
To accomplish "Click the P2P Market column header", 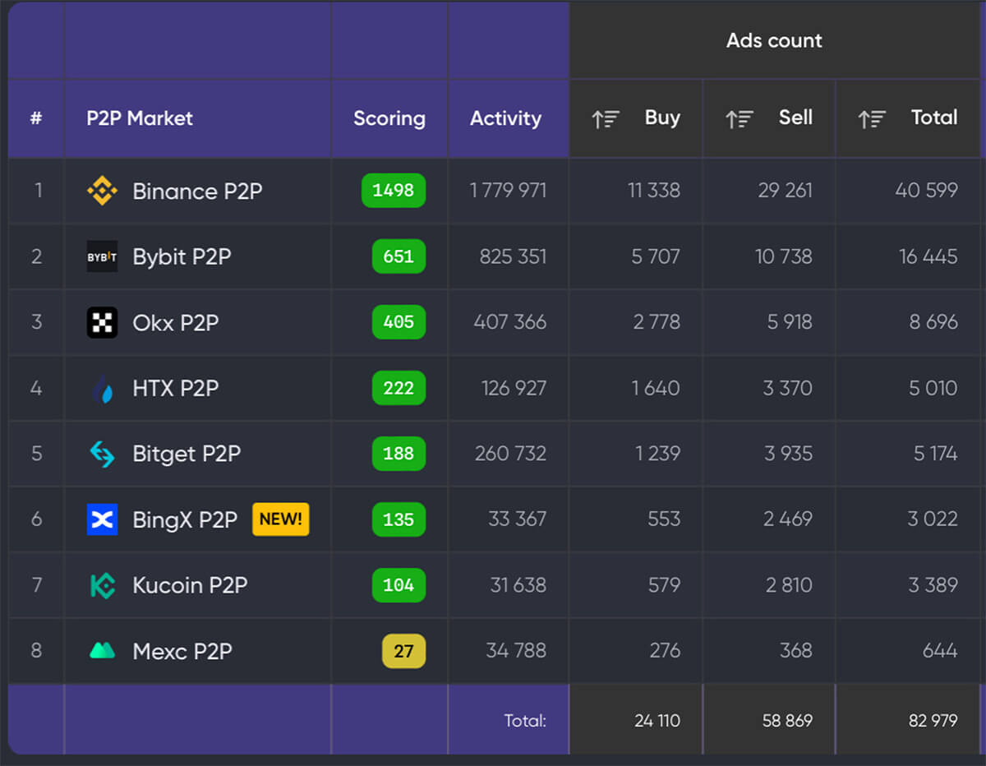I will point(140,118).
